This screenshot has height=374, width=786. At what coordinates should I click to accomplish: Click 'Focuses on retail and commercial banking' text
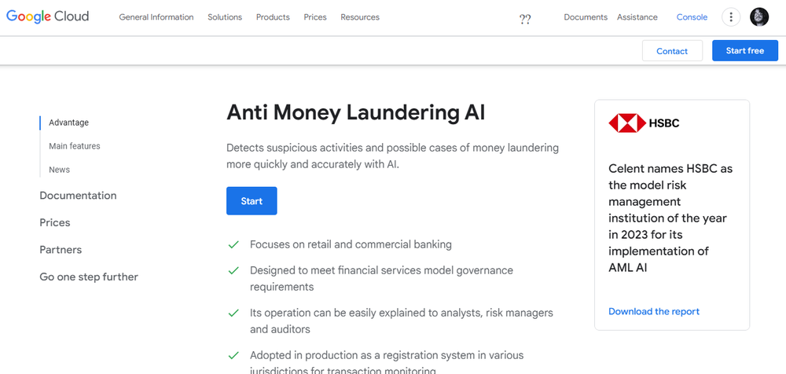(351, 244)
